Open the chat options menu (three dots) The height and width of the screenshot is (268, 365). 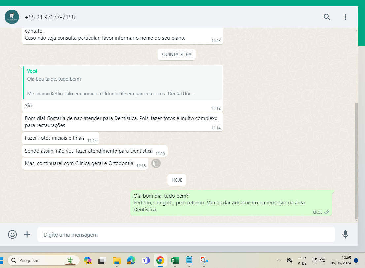tap(345, 17)
